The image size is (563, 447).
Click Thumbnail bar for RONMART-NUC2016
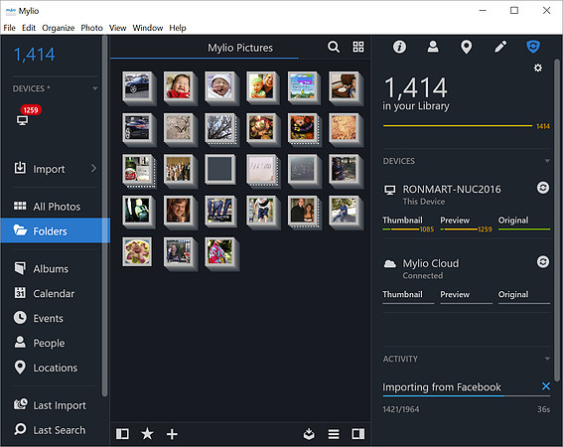point(408,228)
